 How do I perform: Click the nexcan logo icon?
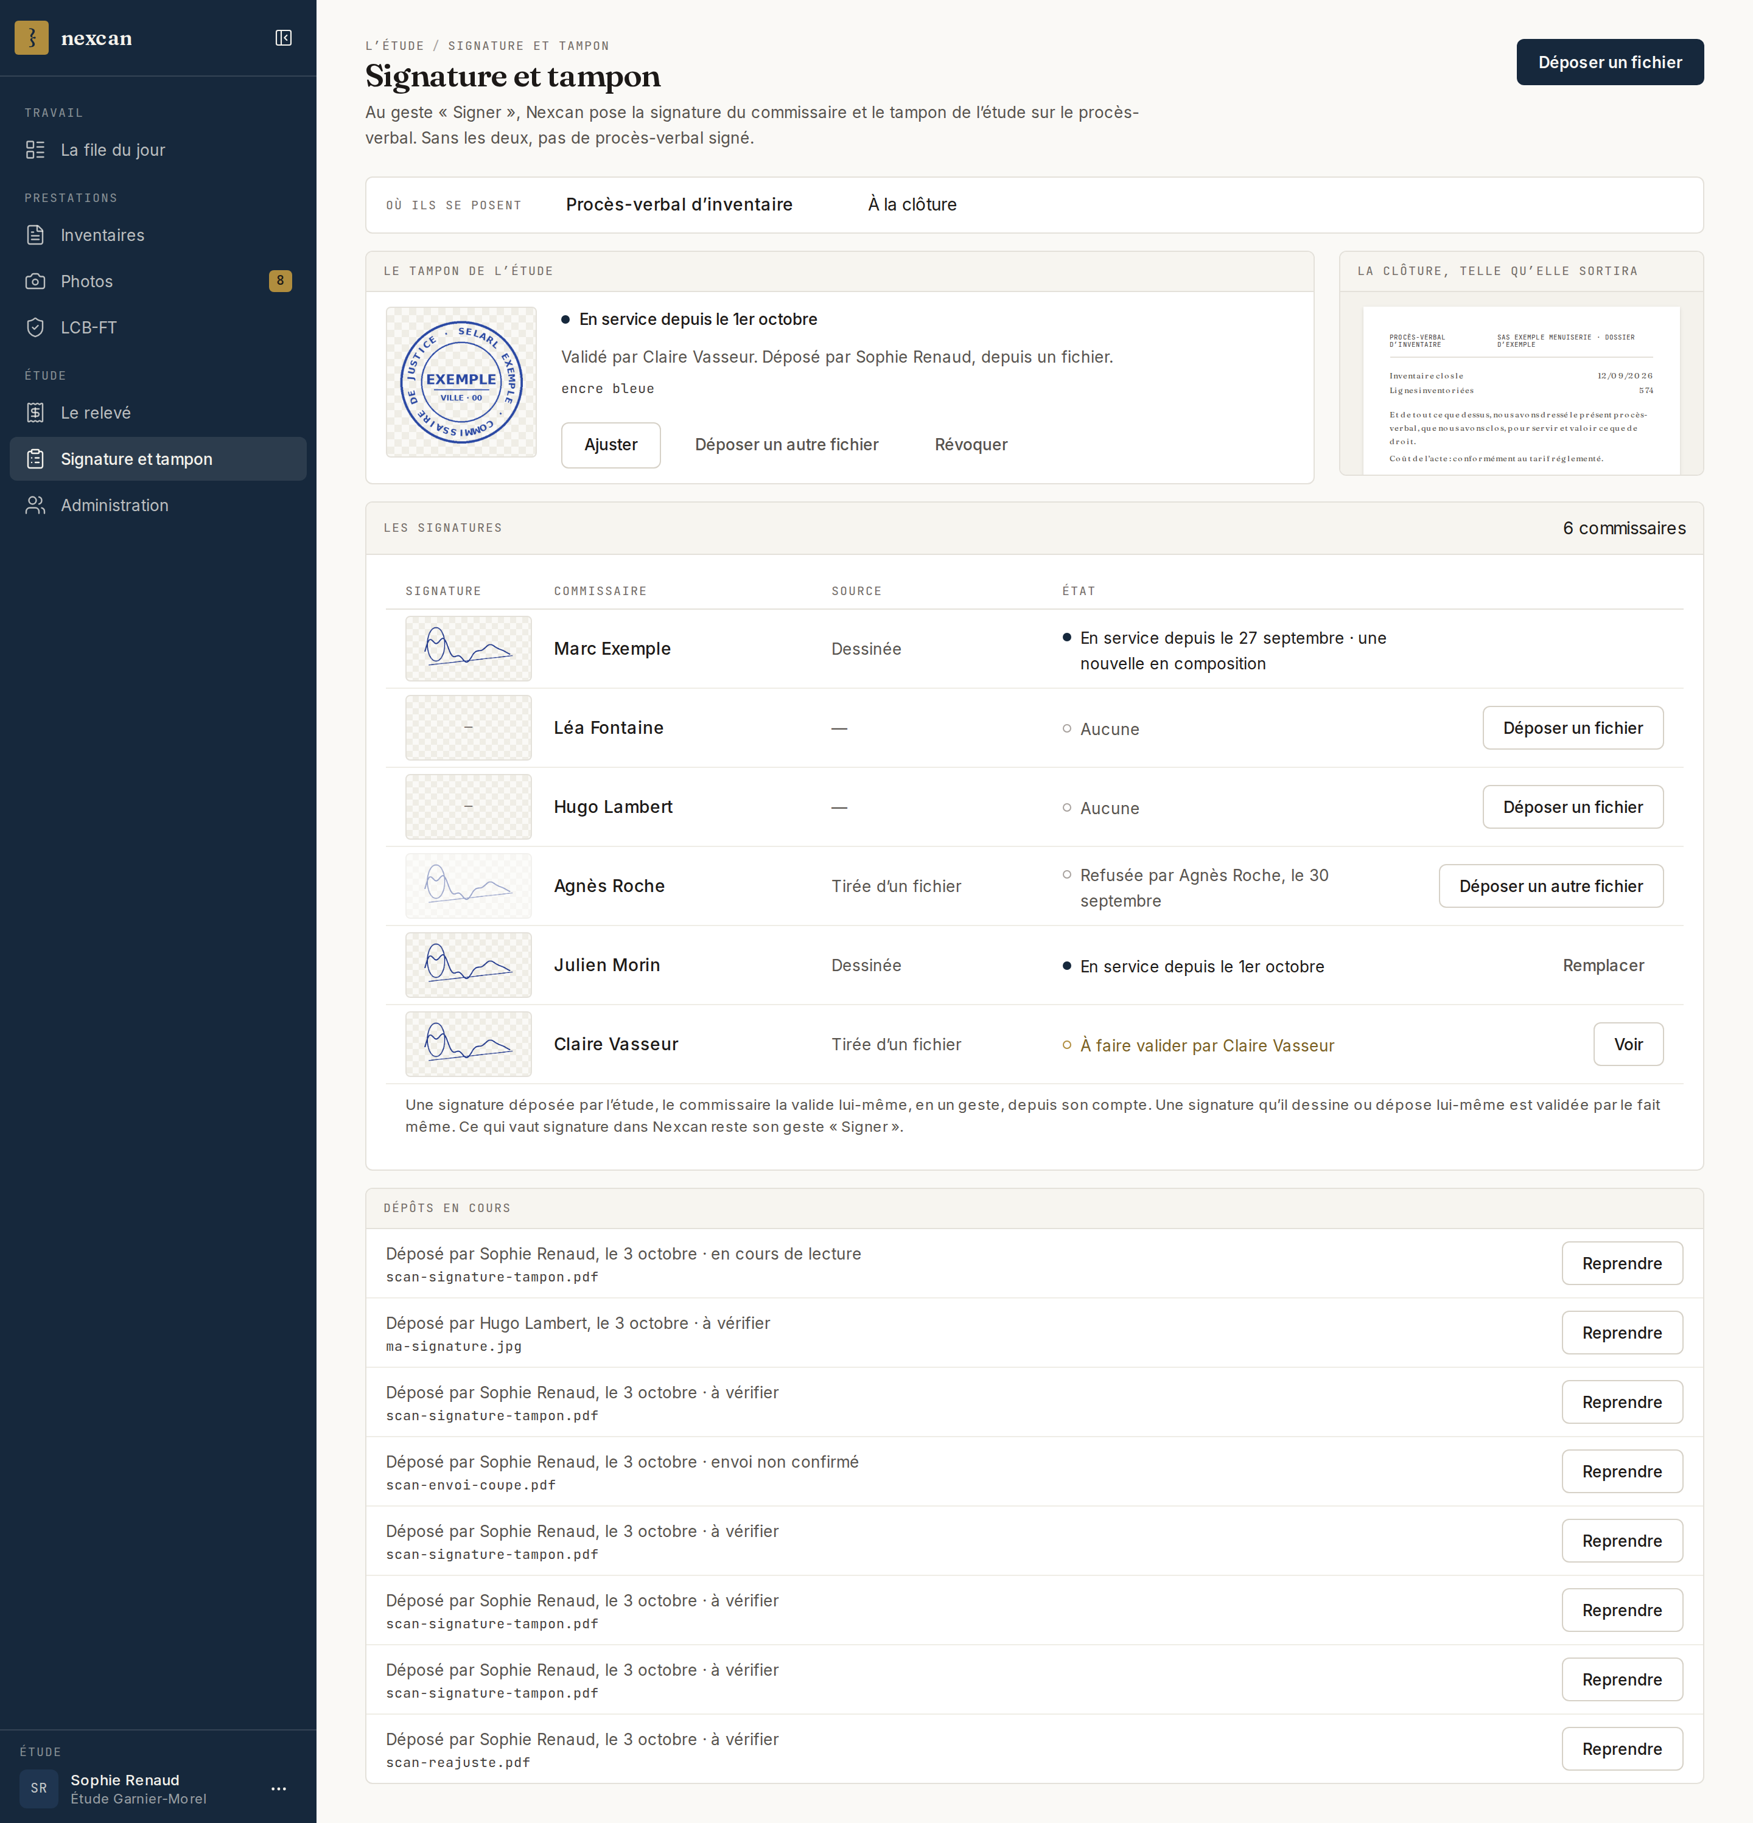32,38
